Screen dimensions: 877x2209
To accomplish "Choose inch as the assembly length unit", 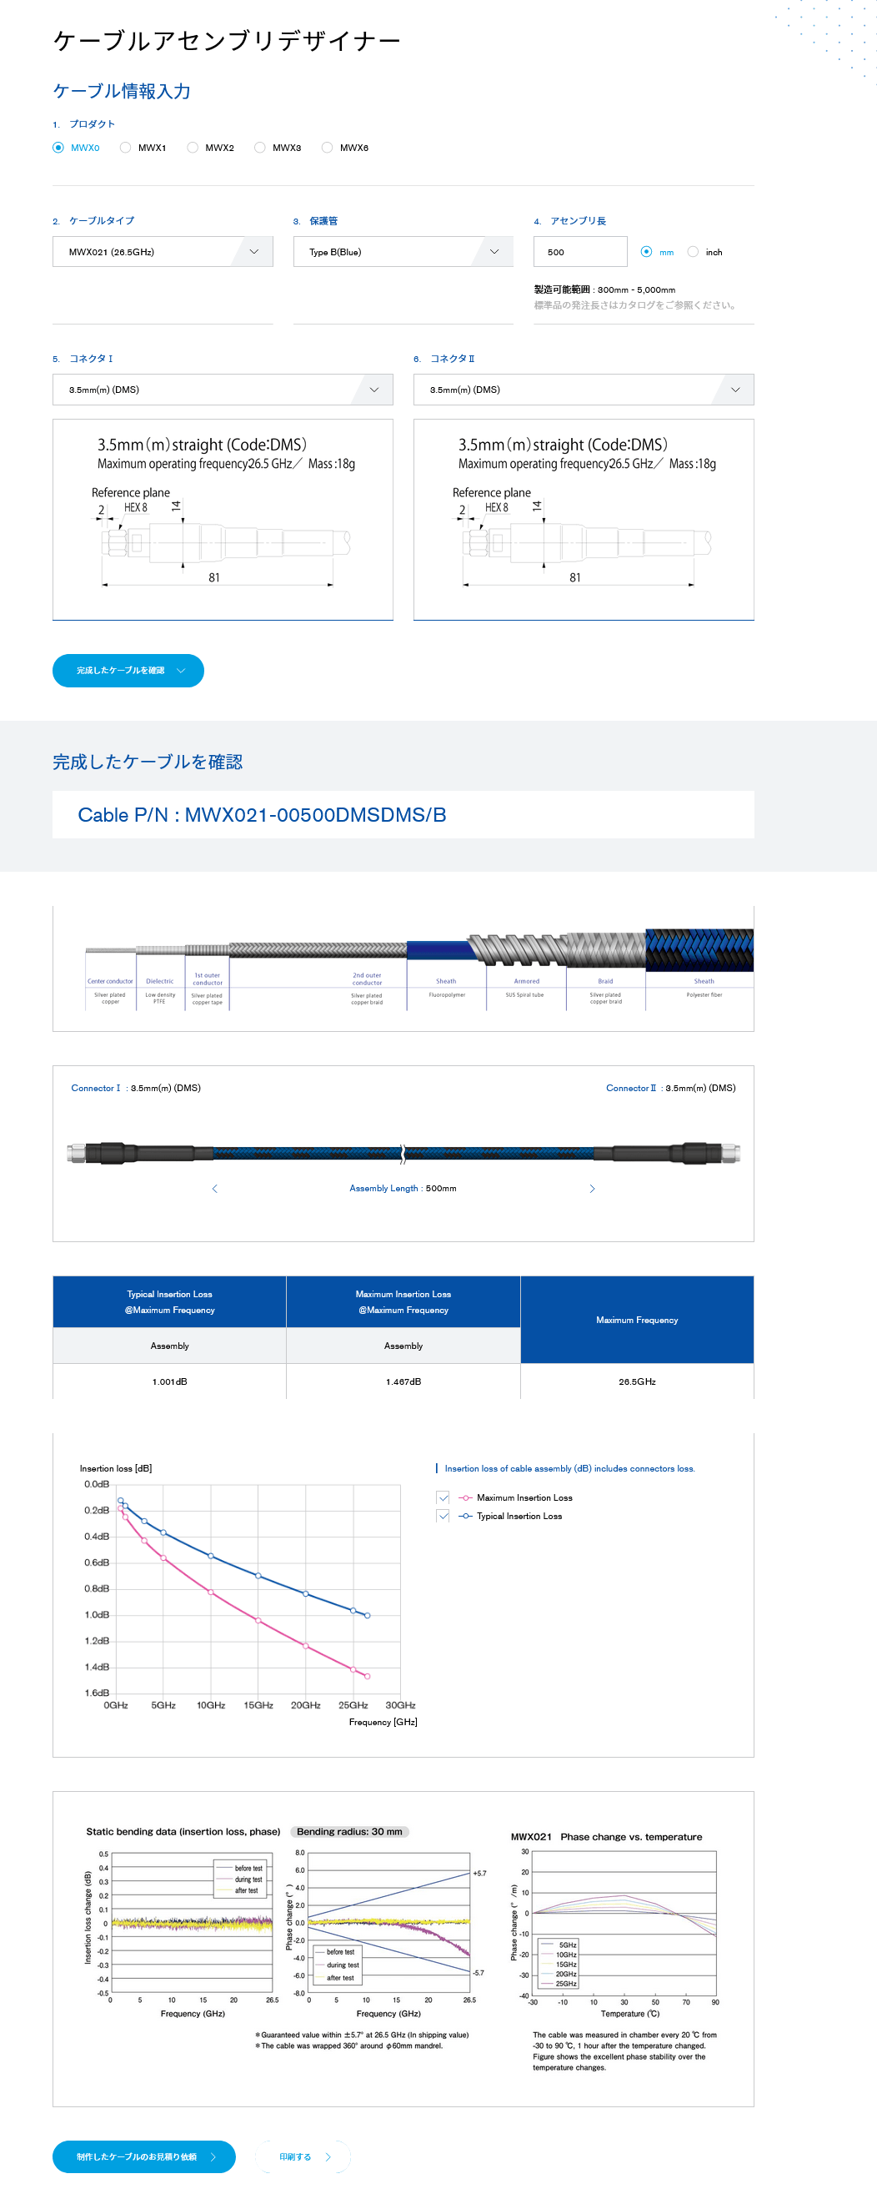I will (x=693, y=252).
